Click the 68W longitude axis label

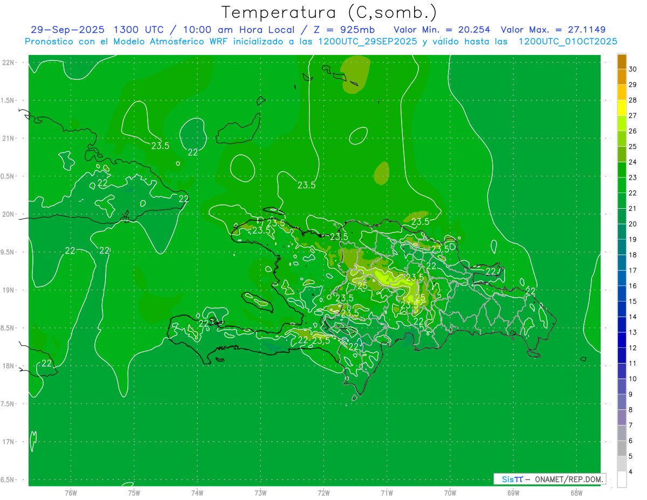(576, 492)
